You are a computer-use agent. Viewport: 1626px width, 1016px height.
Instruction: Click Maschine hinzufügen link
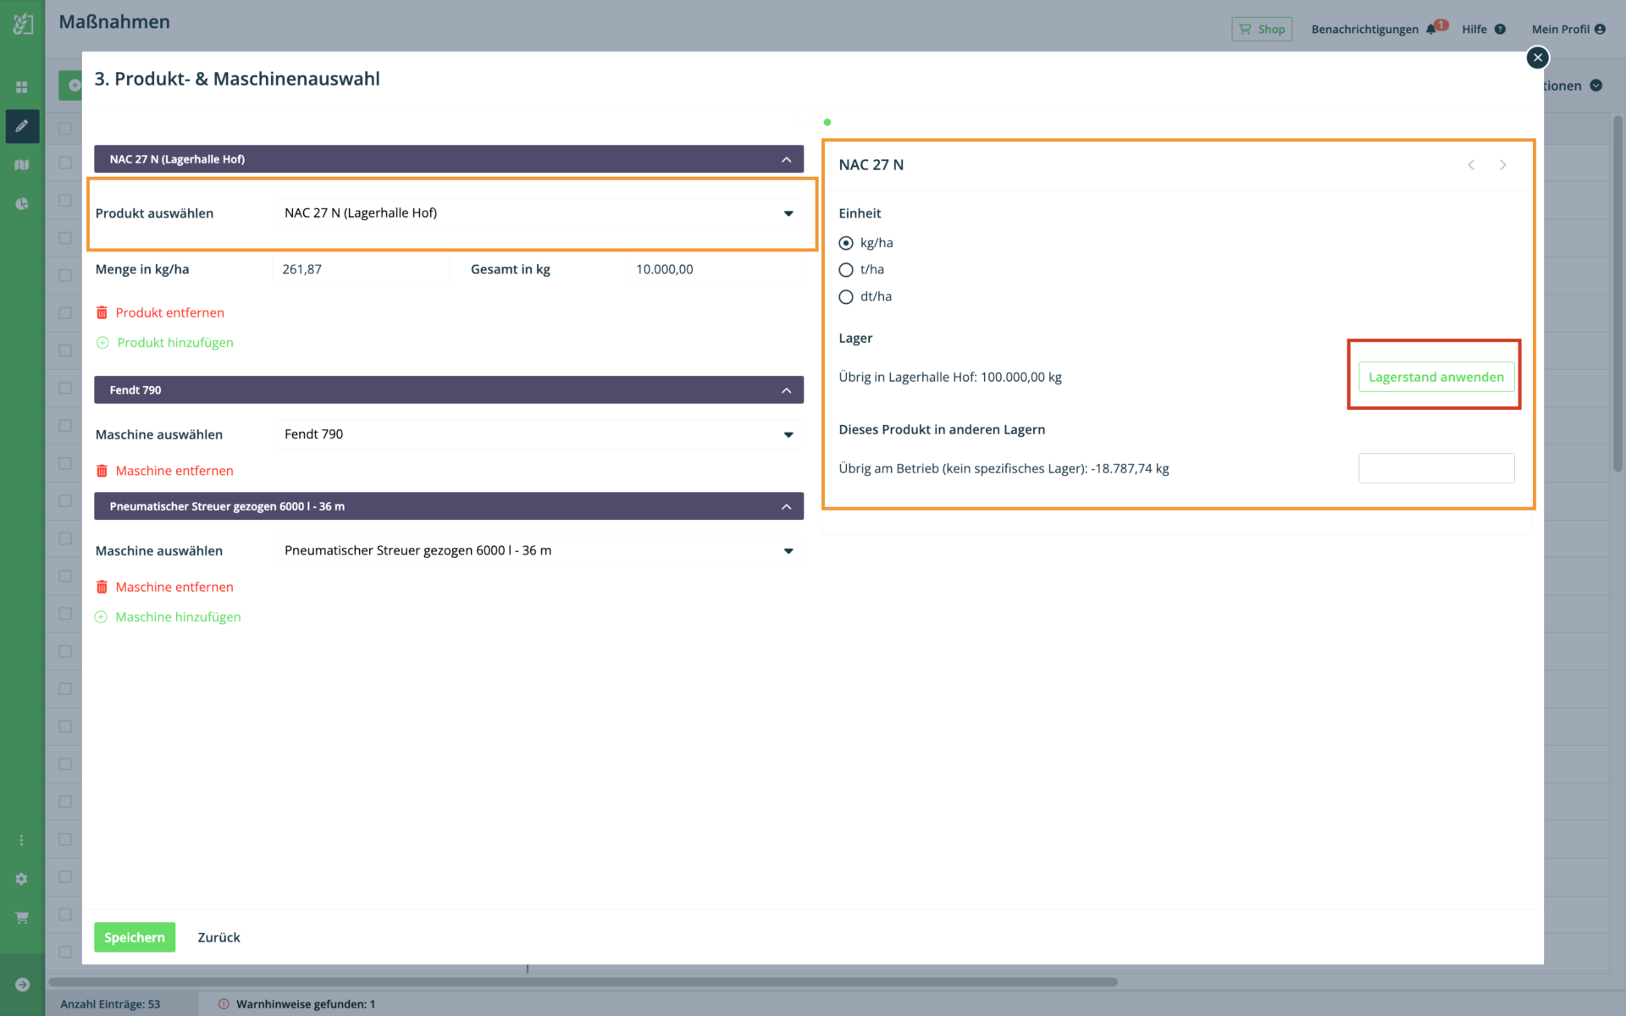pyautogui.click(x=178, y=617)
